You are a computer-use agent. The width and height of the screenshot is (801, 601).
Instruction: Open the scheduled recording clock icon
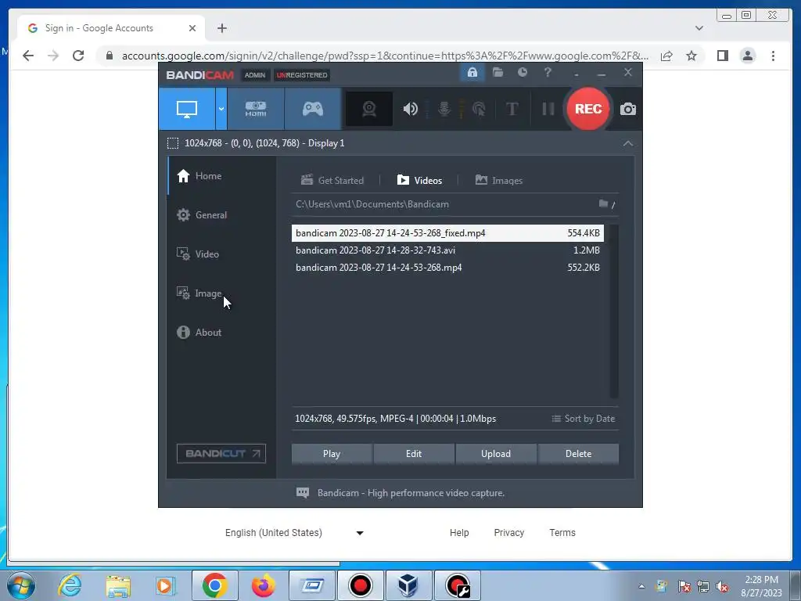pyautogui.click(x=522, y=73)
